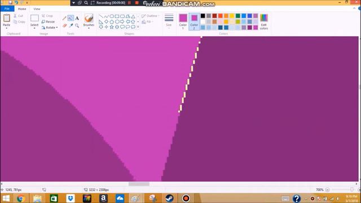Click the Crop button
The image size is (361, 203).
point(47,16)
